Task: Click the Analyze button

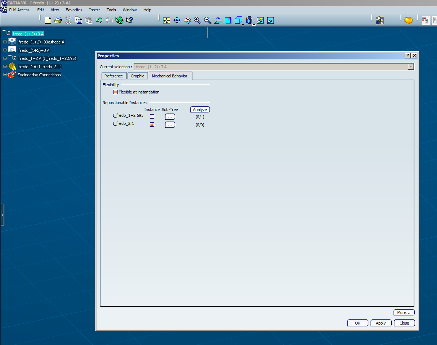Action: 200,110
